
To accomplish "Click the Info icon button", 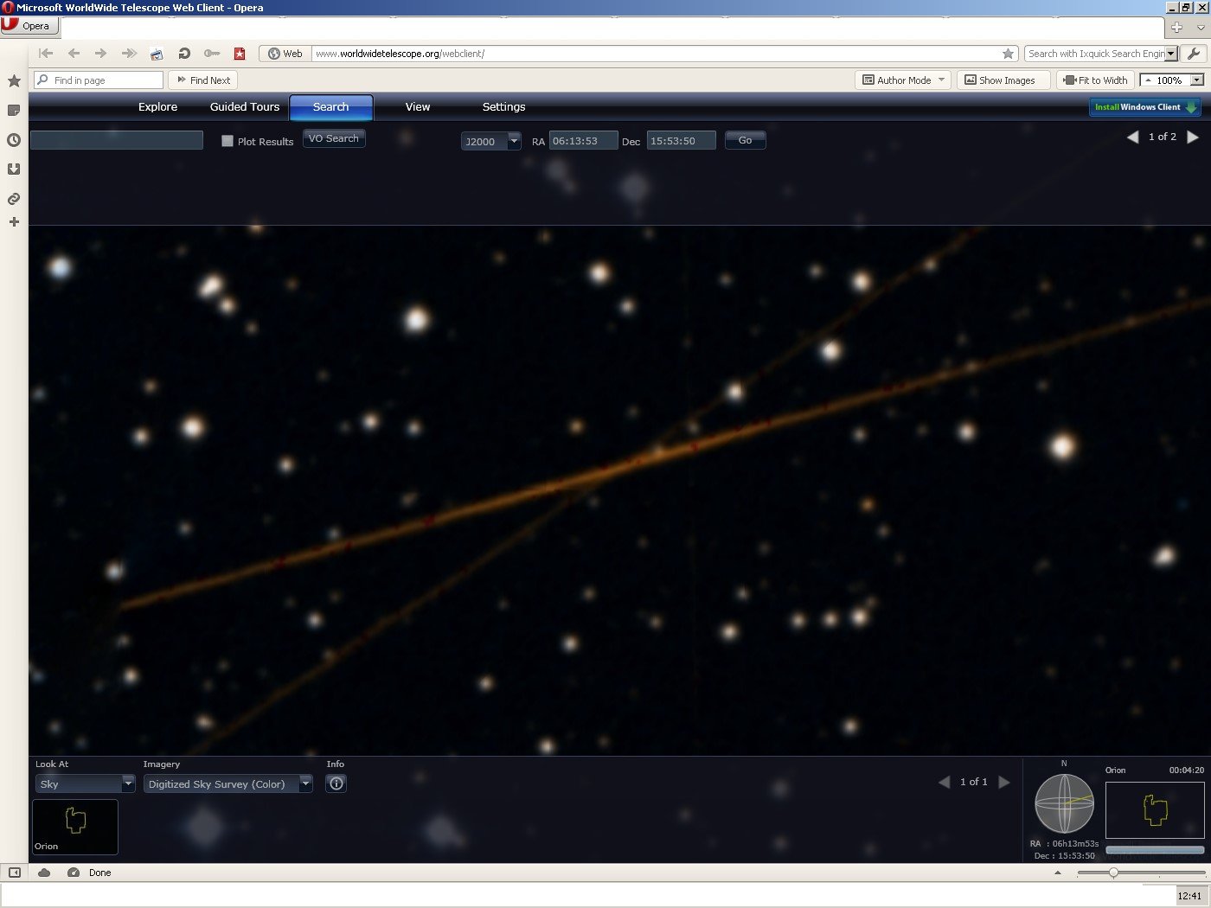I will (336, 783).
